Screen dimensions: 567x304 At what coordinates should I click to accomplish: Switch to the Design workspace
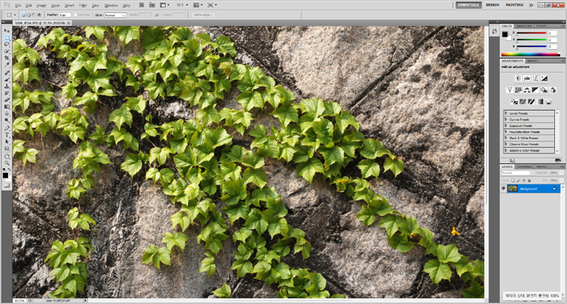coord(492,5)
